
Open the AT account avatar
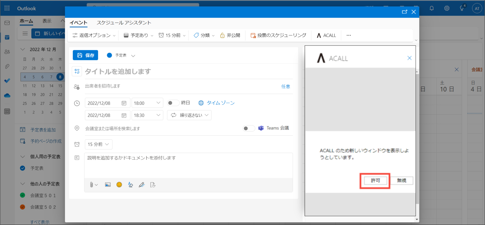477,8
